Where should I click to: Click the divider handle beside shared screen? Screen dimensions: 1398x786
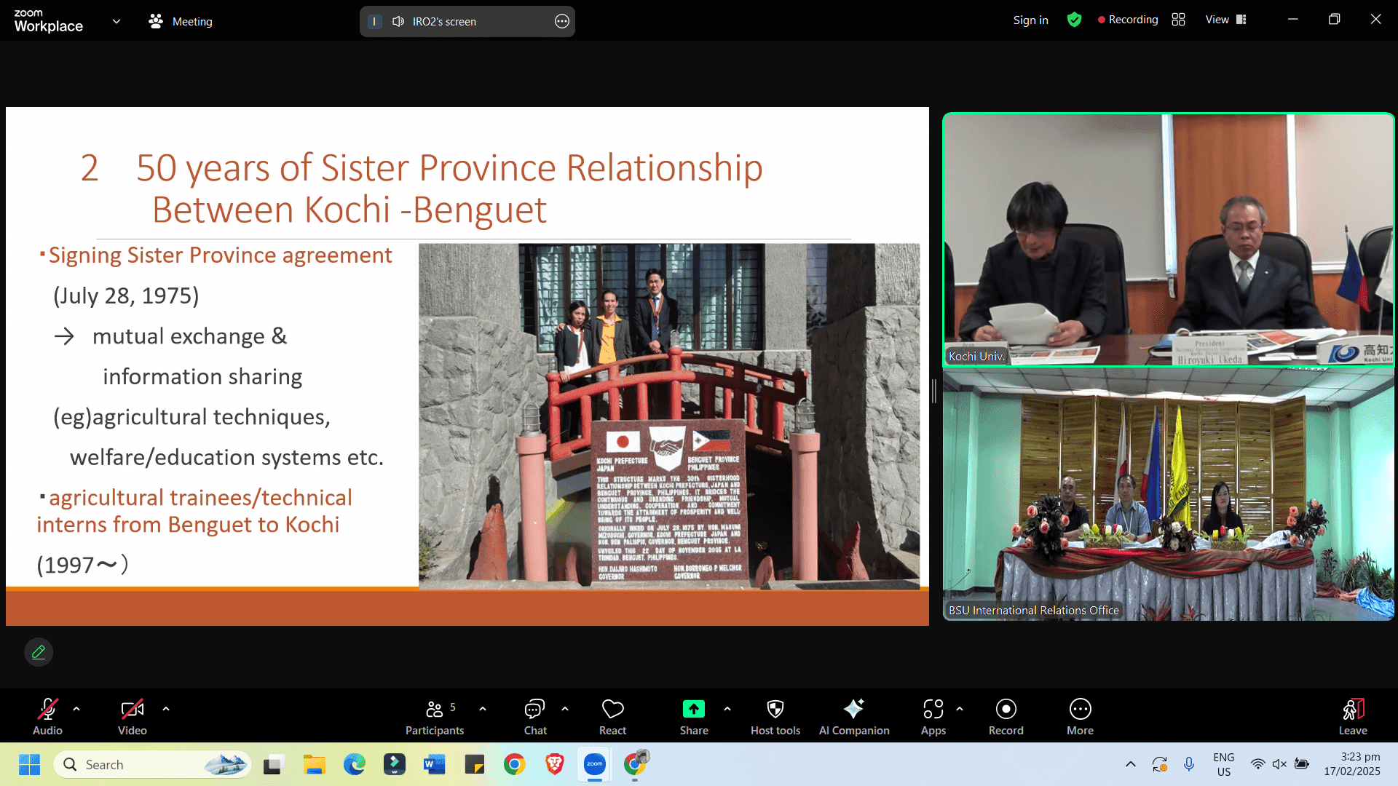tap(934, 391)
